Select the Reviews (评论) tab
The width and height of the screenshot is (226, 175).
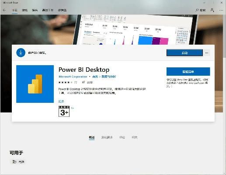(122, 137)
